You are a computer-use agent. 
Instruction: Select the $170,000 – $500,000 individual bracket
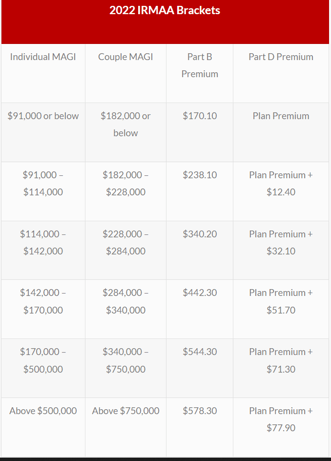(x=43, y=360)
